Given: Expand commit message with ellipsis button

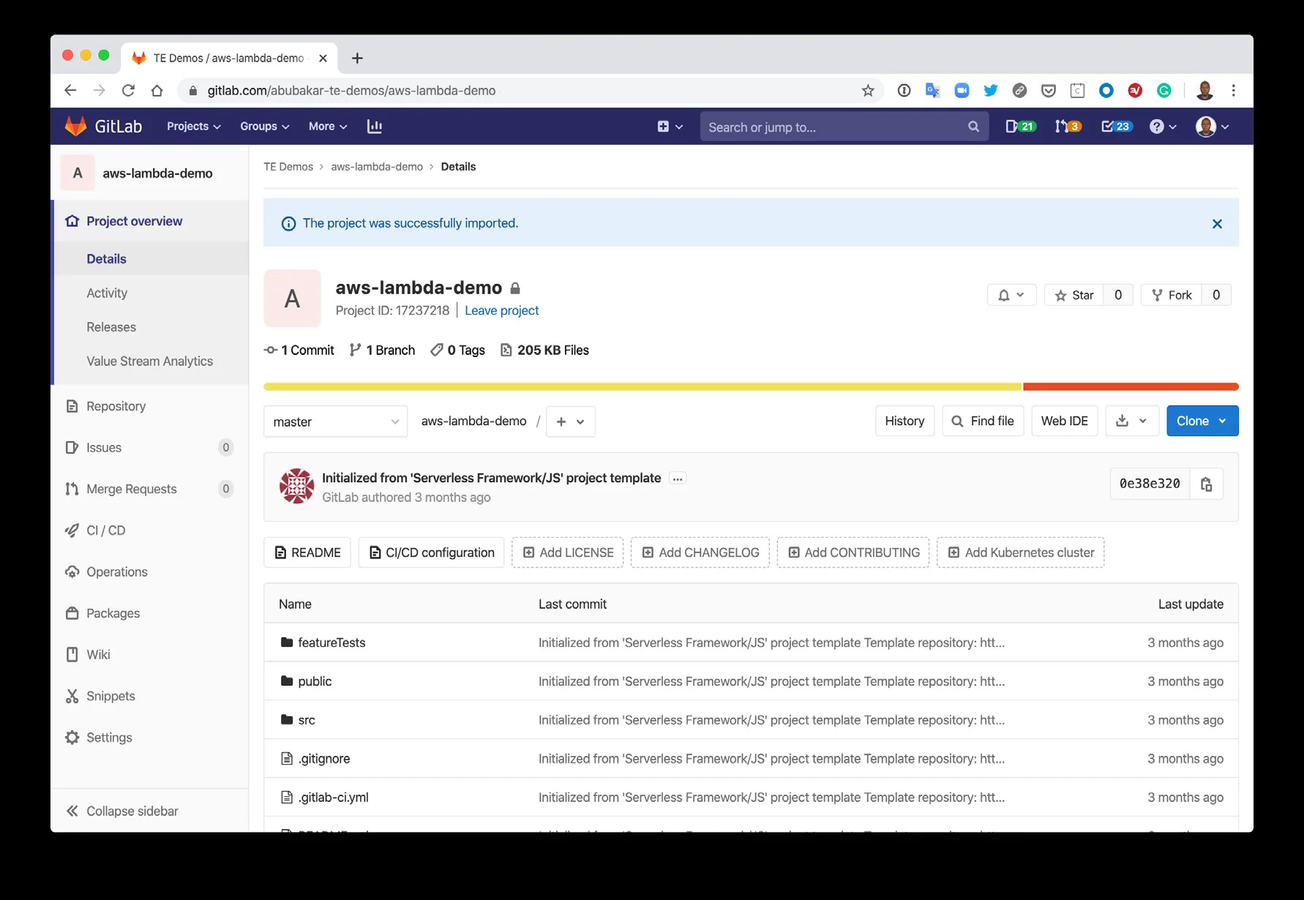Looking at the screenshot, I should coord(678,479).
